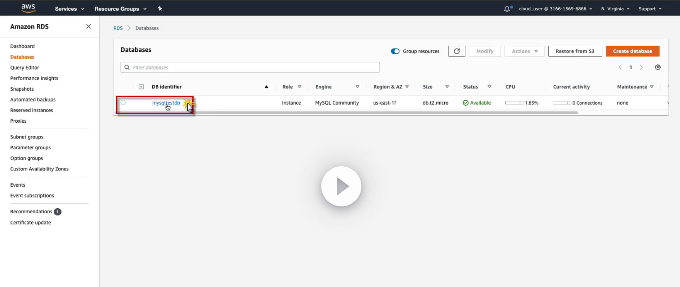Open the Support menu
The width and height of the screenshot is (680, 287).
650,8
